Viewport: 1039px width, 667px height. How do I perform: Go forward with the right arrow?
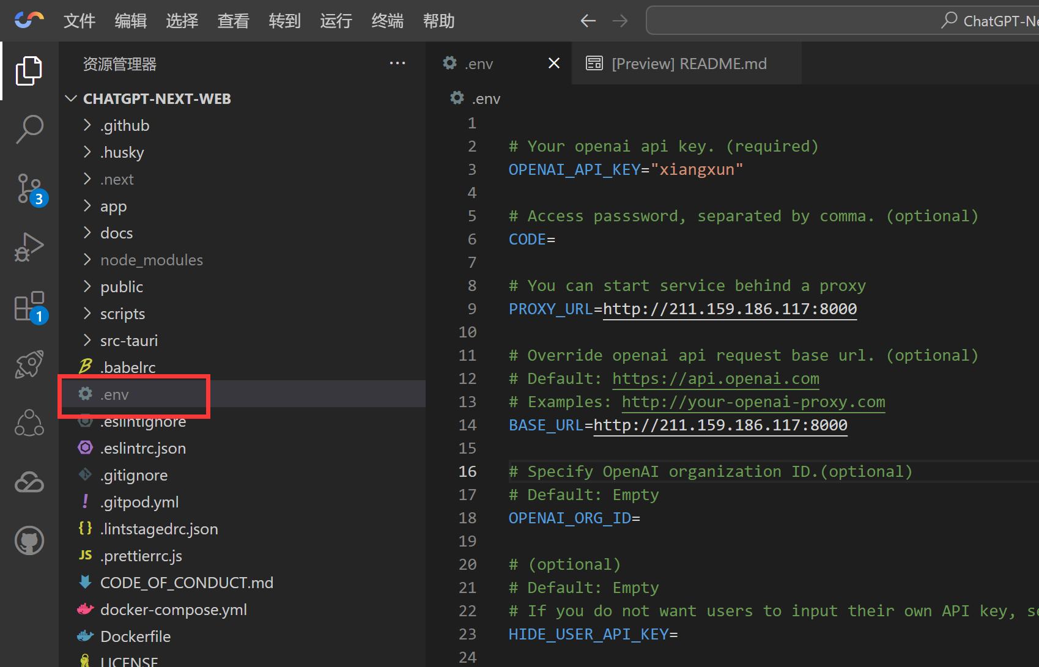[x=620, y=21]
